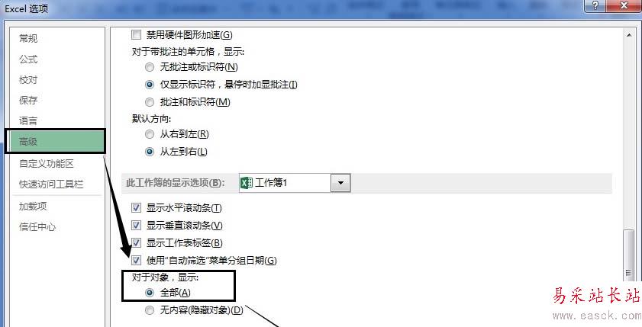Switch to 自定义功能区 category

tap(47, 164)
